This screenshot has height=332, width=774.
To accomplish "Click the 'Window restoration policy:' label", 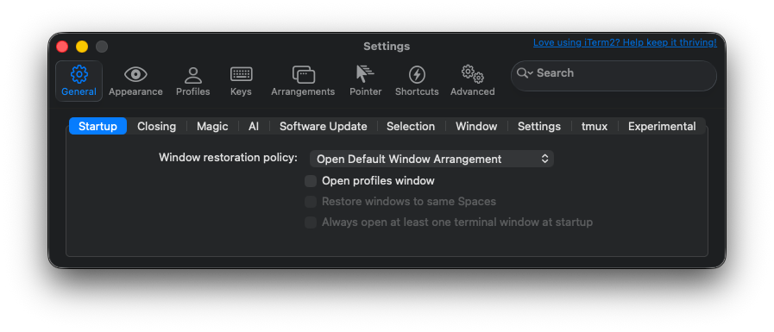I will point(228,158).
